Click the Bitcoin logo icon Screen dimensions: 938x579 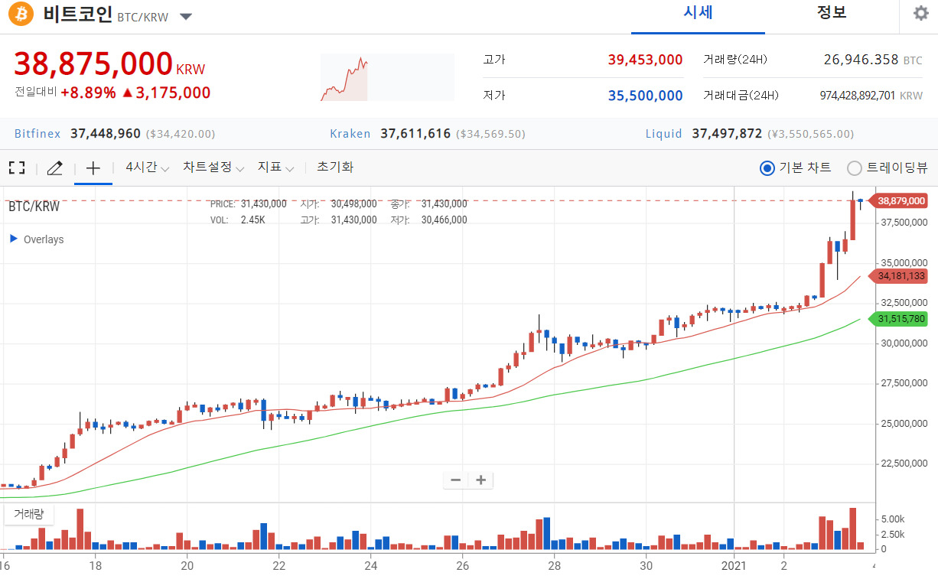coord(19,14)
